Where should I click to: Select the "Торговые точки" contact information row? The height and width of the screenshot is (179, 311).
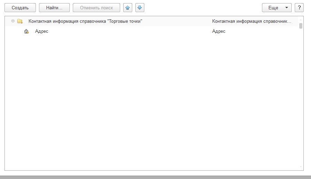coord(85,21)
